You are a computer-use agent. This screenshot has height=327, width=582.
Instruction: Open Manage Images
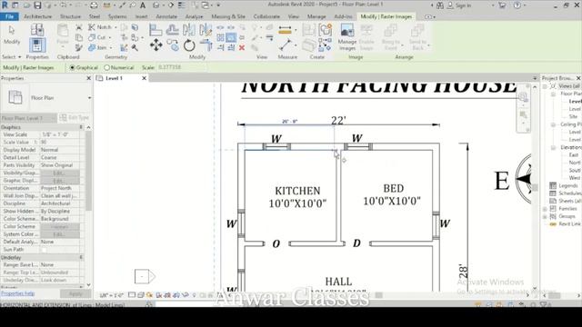[347, 37]
